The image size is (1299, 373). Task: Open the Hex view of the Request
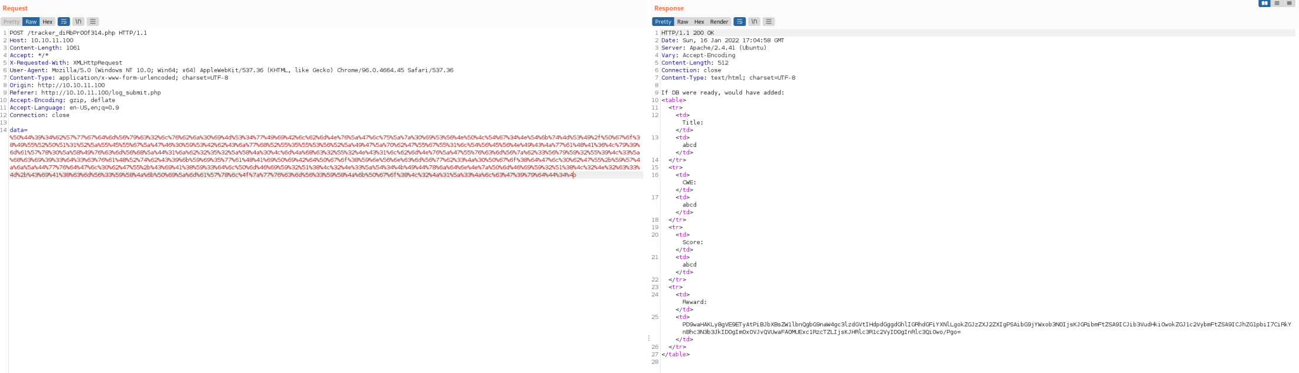click(48, 22)
